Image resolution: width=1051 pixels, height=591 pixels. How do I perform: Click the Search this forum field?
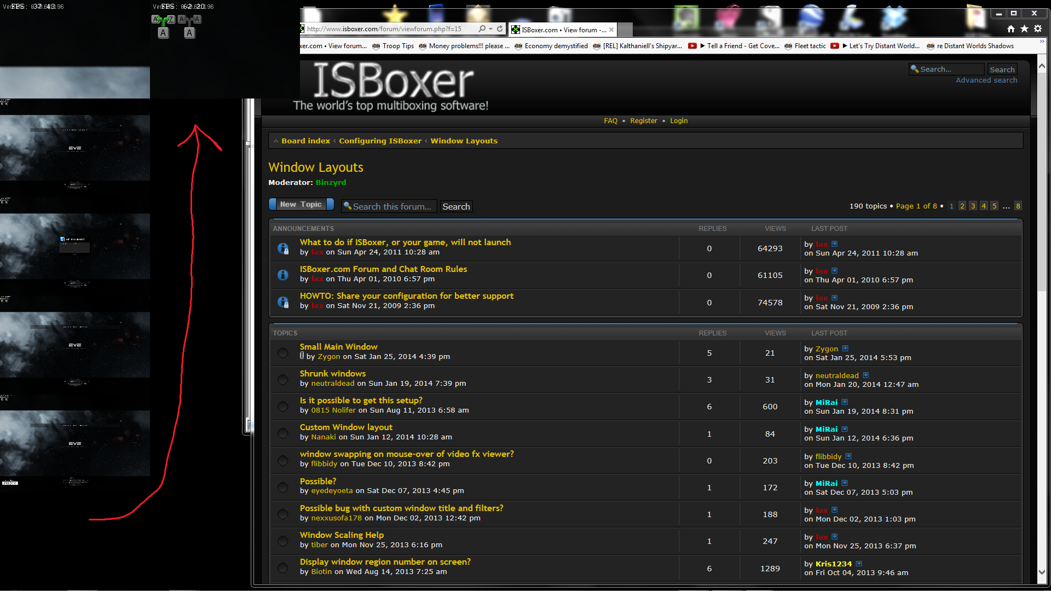pyautogui.click(x=389, y=206)
